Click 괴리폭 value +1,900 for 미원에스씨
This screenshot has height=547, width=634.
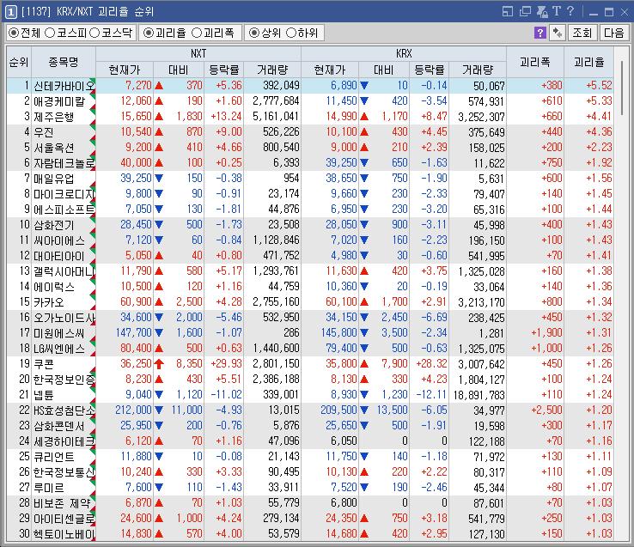point(546,332)
